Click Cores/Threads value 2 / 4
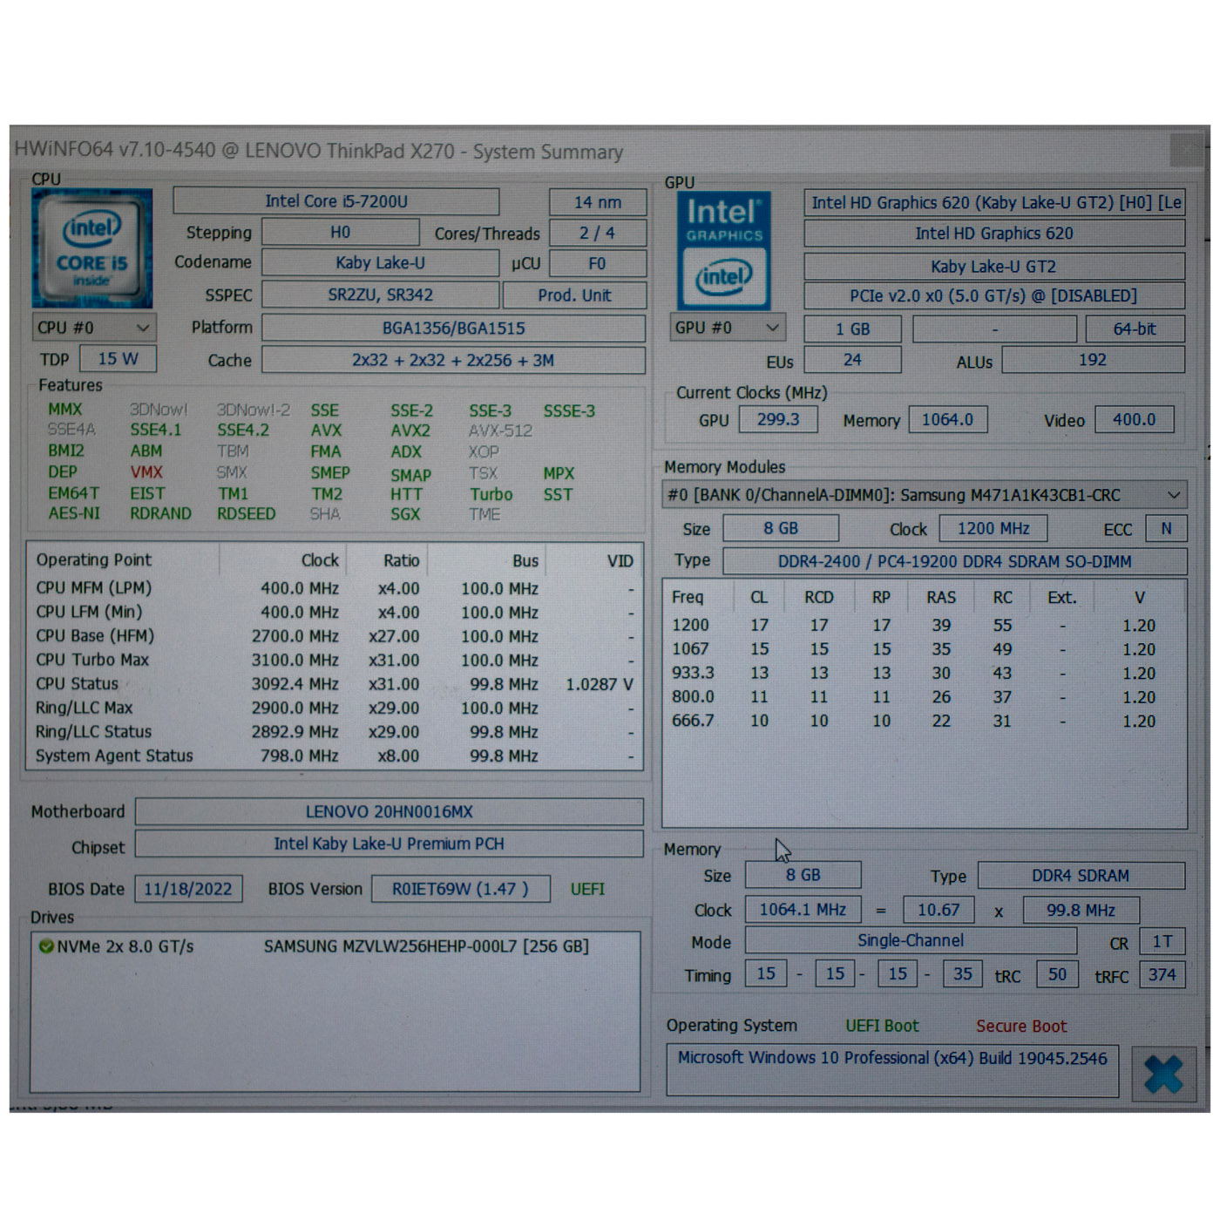Image resolution: width=1220 pixels, height=1220 pixels. 598,233
